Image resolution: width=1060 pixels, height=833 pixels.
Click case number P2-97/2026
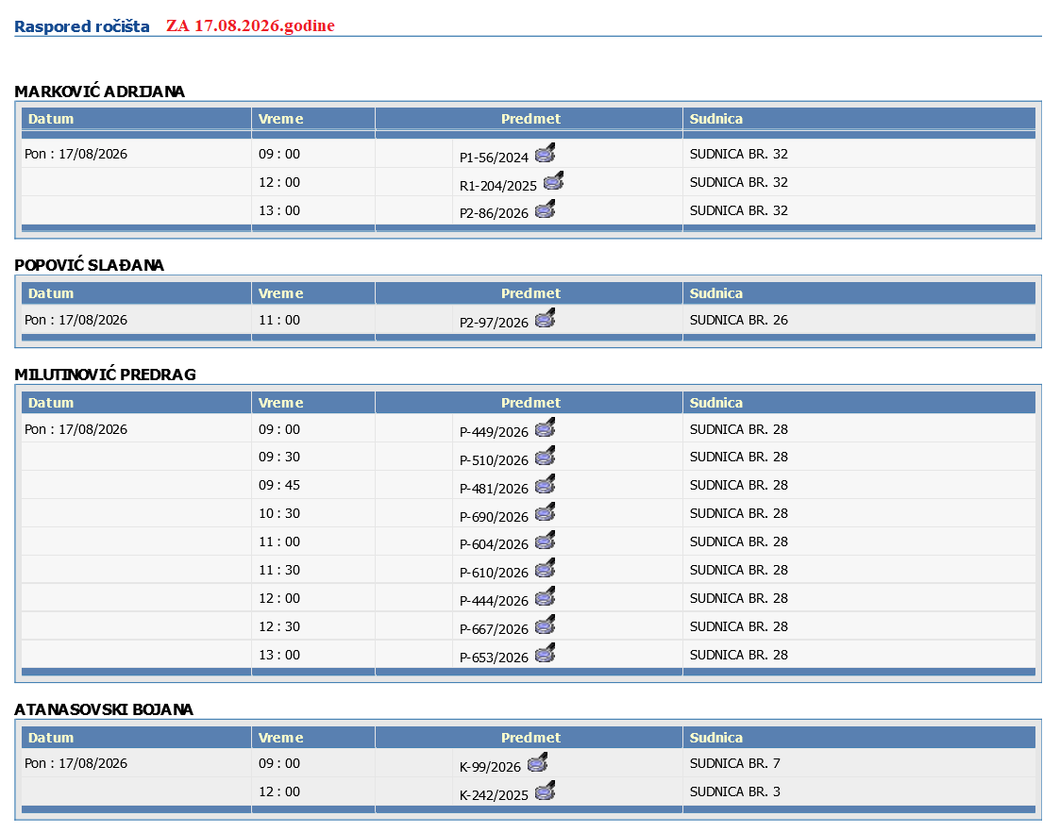(494, 323)
